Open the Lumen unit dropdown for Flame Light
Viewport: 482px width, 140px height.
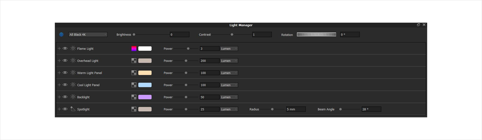tap(229, 49)
